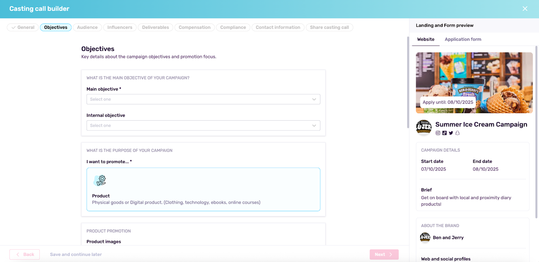Click the Product images label
This screenshot has width=539, height=262.
click(x=104, y=241)
